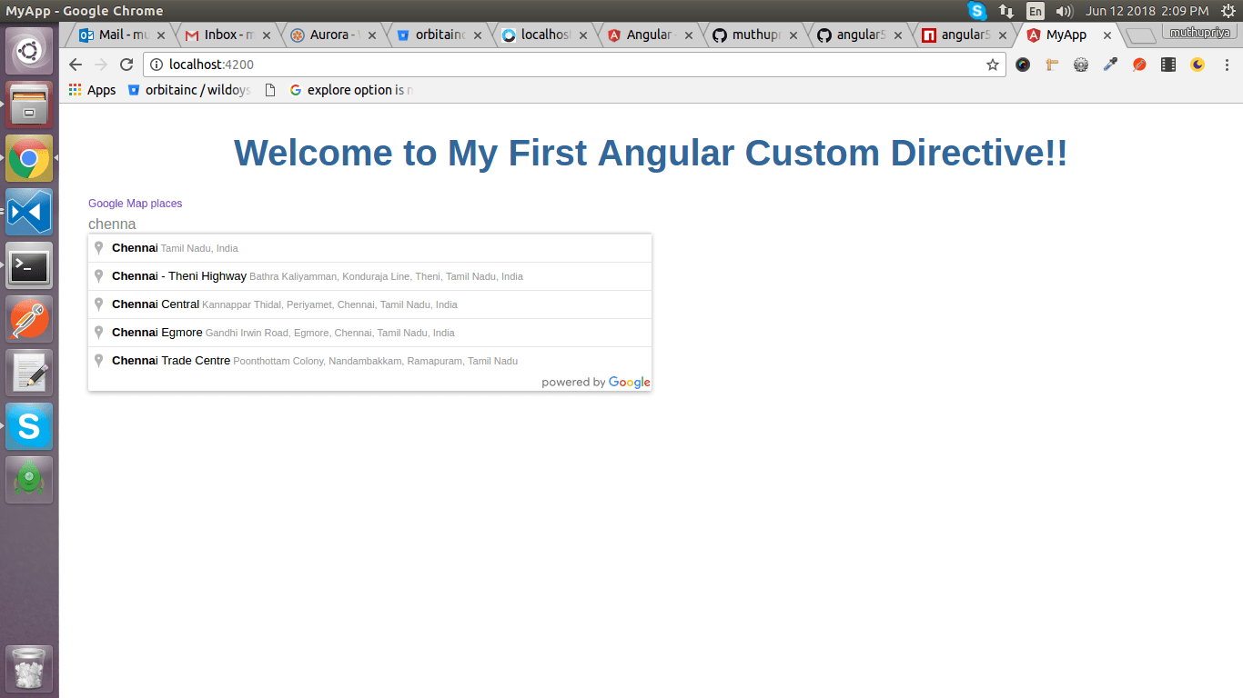Image resolution: width=1243 pixels, height=698 pixels.
Task: Click the Google Map places input containing chenna
Action: [x=369, y=224]
